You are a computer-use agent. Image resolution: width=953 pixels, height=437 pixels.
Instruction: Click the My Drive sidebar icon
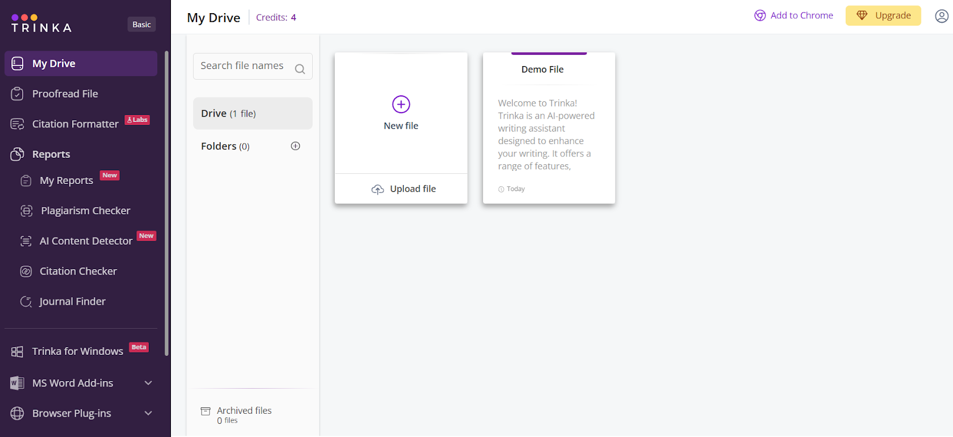click(x=17, y=64)
